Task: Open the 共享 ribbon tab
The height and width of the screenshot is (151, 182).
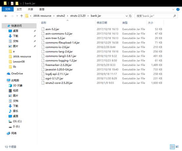Action: click(x=31, y=9)
